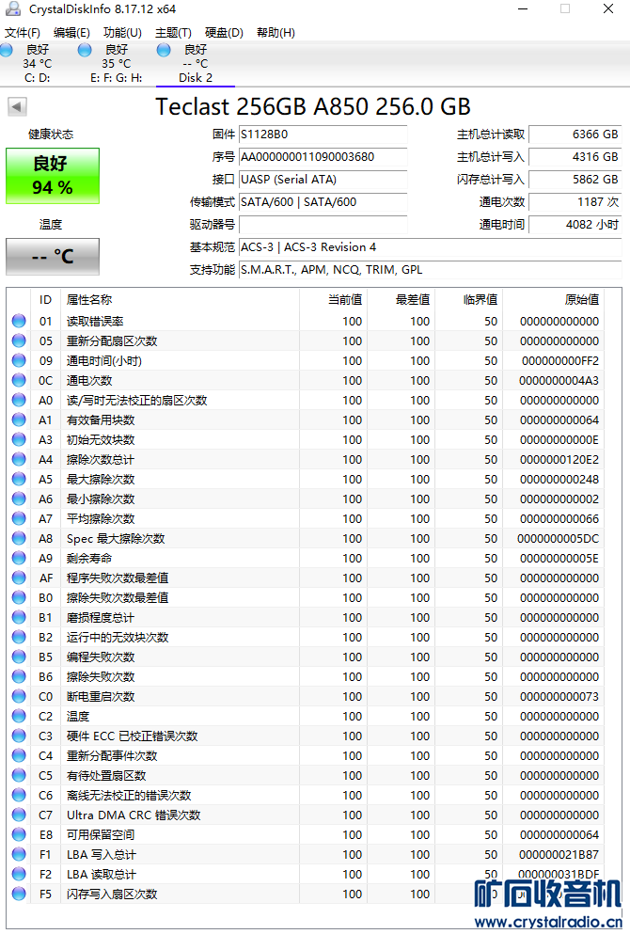This screenshot has width=630, height=934.
Task: Click power on hours value 4082 小时
Action: (575, 225)
